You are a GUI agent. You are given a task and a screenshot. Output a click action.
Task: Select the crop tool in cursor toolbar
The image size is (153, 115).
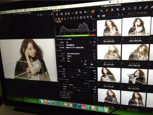pos(118,10)
